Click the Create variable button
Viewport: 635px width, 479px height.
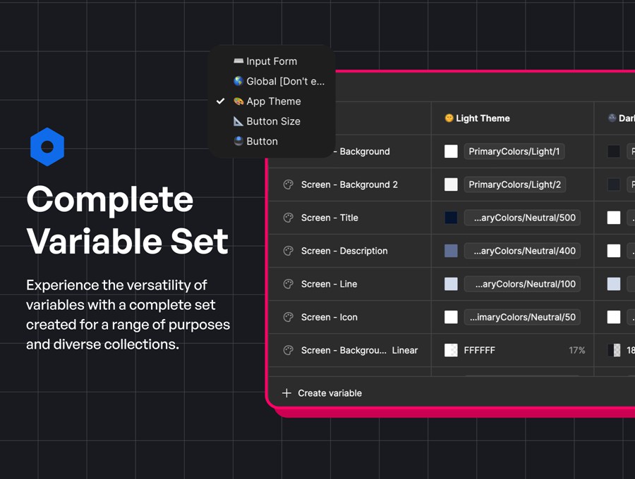click(329, 393)
